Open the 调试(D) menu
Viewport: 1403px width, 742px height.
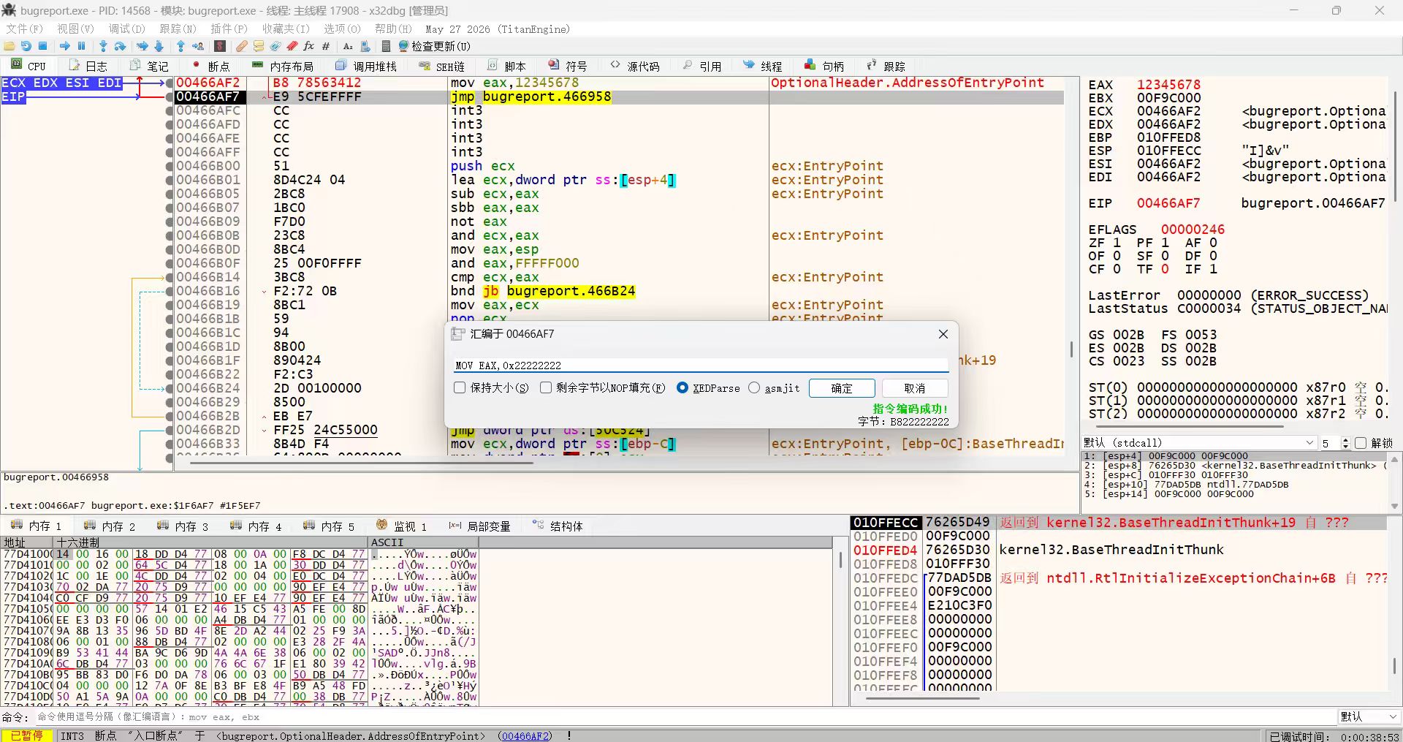pyautogui.click(x=126, y=29)
